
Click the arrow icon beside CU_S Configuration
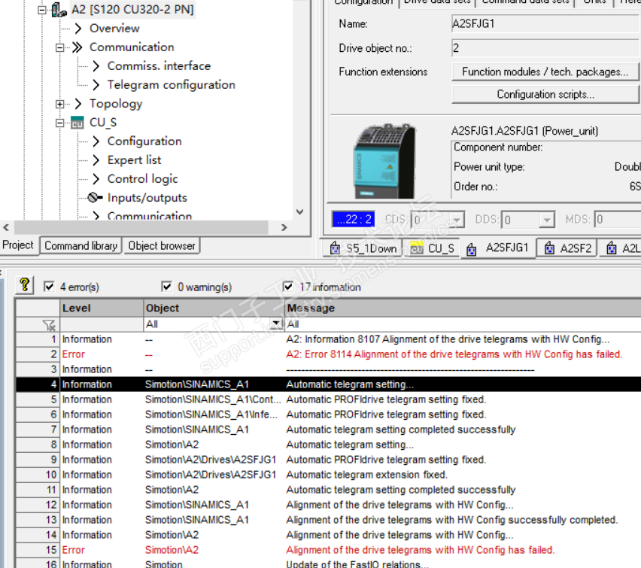coord(96,141)
